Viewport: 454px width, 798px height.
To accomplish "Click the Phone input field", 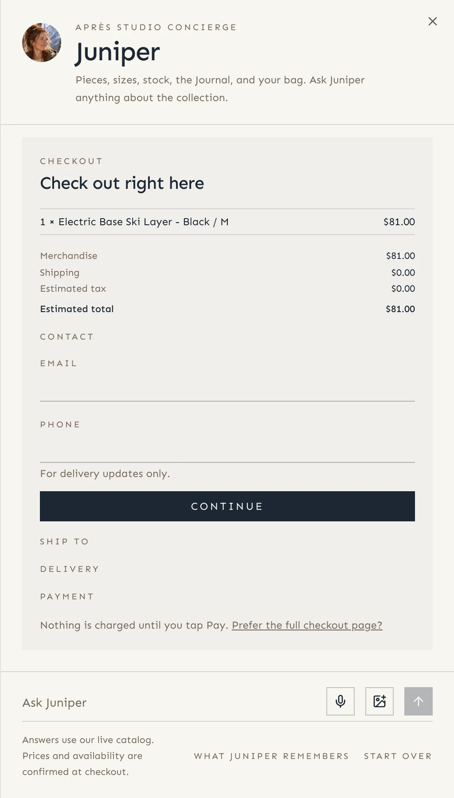I will point(227,449).
